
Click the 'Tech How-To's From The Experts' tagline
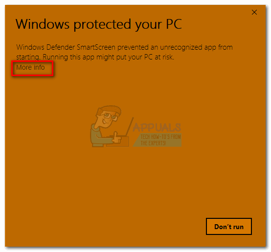click(x=160, y=140)
